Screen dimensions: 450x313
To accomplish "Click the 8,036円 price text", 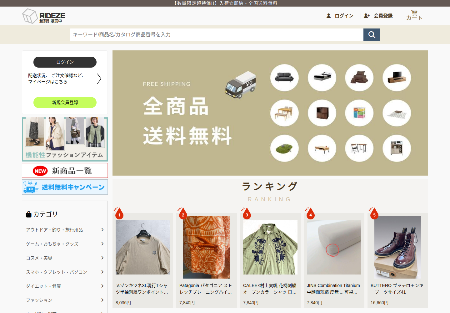I will [123, 303].
